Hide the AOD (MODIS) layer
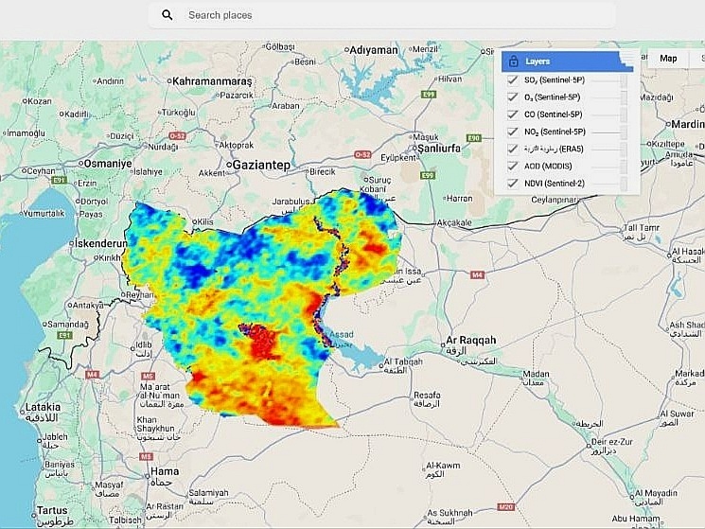705x529 pixels. 513,167
